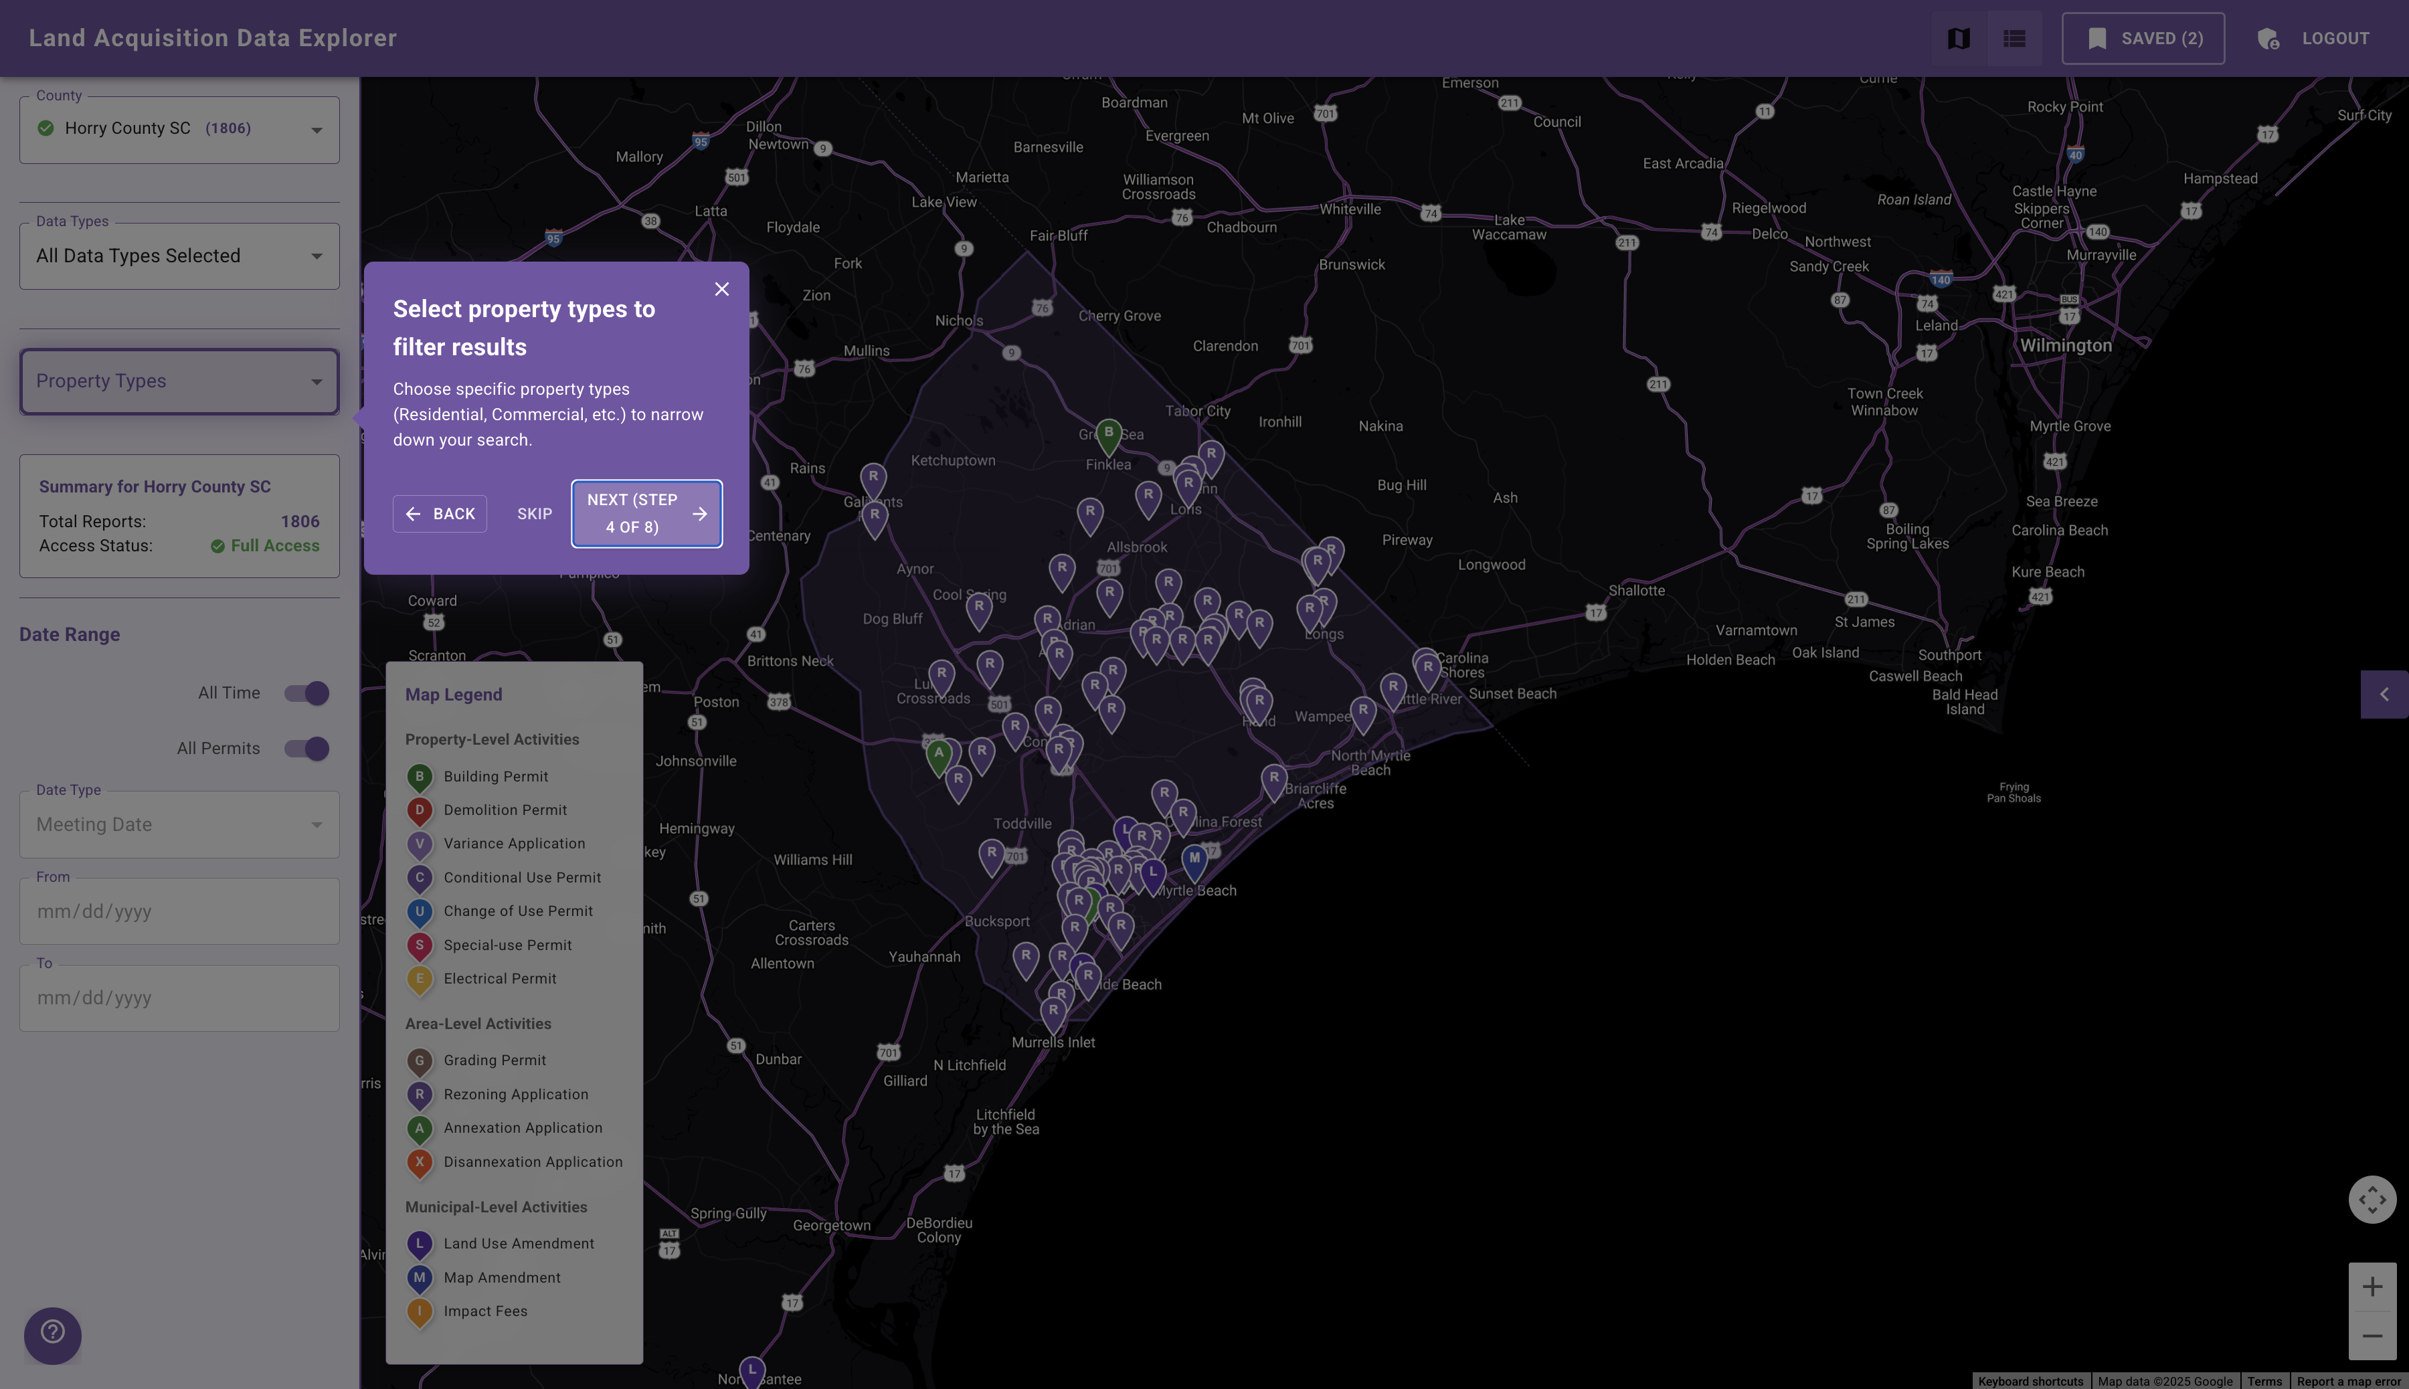The width and height of the screenshot is (2409, 1389).
Task: Switch to list view in the top toolbar
Action: click(2014, 38)
